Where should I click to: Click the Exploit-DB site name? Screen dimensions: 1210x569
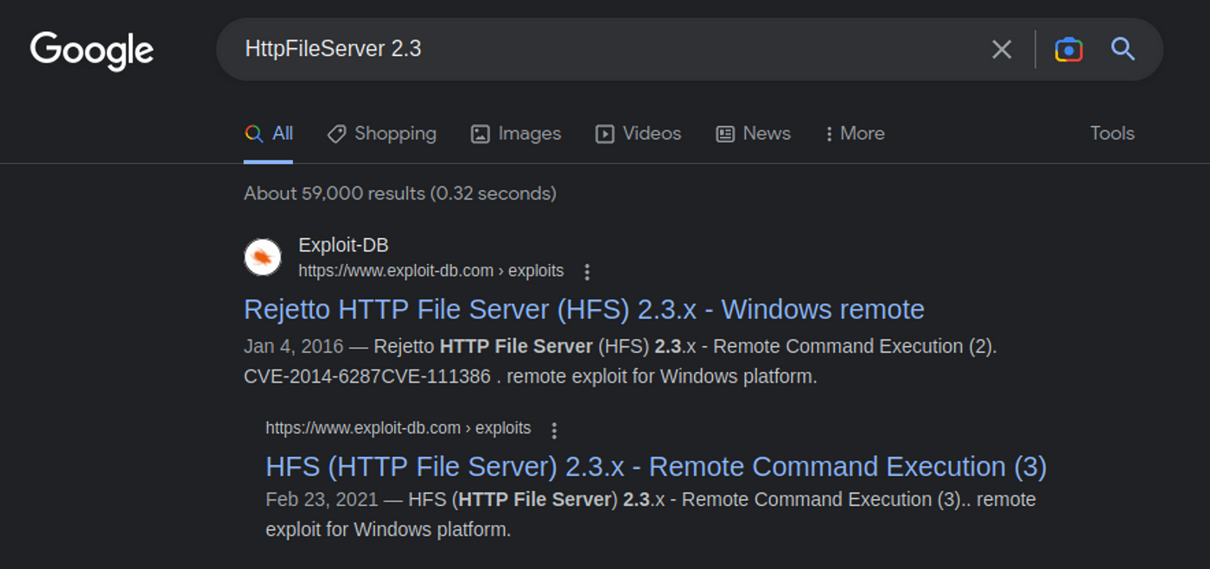coord(343,245)
